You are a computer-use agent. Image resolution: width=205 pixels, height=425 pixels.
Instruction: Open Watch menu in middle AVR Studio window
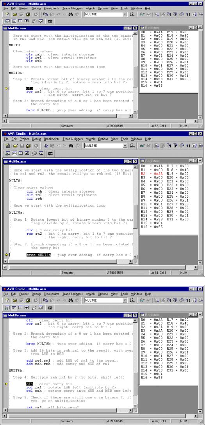[x=91, y=139]
